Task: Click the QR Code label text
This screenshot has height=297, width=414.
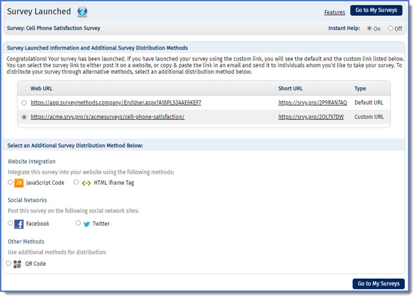Action: [35, 264]
